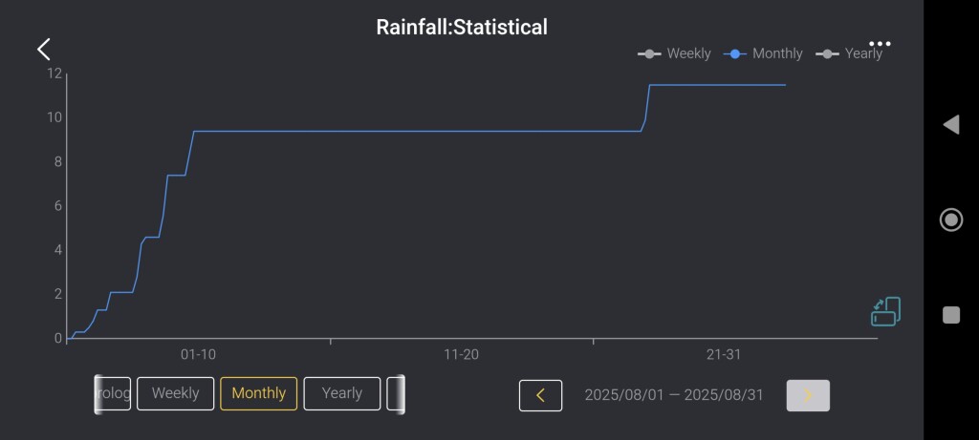
Task: Select the cut-off tab right of Yearly
Action: 395,393
